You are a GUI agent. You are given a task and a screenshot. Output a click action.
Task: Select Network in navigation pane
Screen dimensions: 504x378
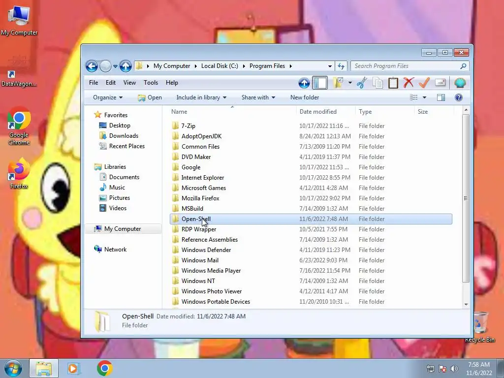(110, 250)
